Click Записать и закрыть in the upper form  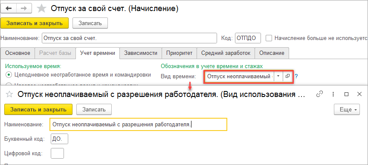click(35, 23)
